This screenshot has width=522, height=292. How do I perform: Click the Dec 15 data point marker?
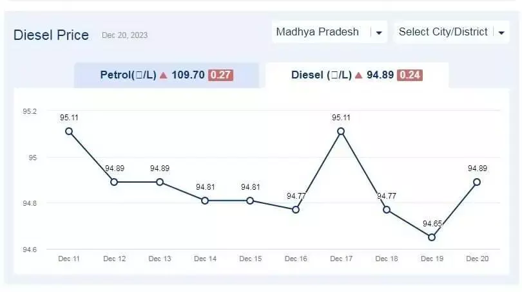click(x=250, y=201)
